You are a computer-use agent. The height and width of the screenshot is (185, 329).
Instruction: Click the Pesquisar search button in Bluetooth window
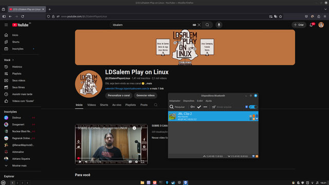pos(177,107)
